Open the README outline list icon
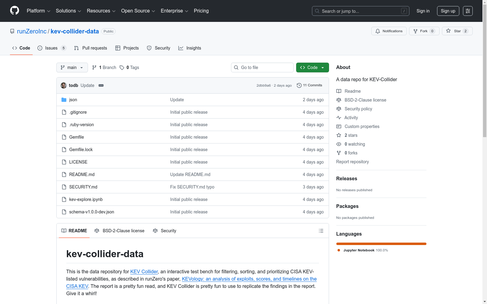This screenshot has width=487, height=304. tap(321, 231)
